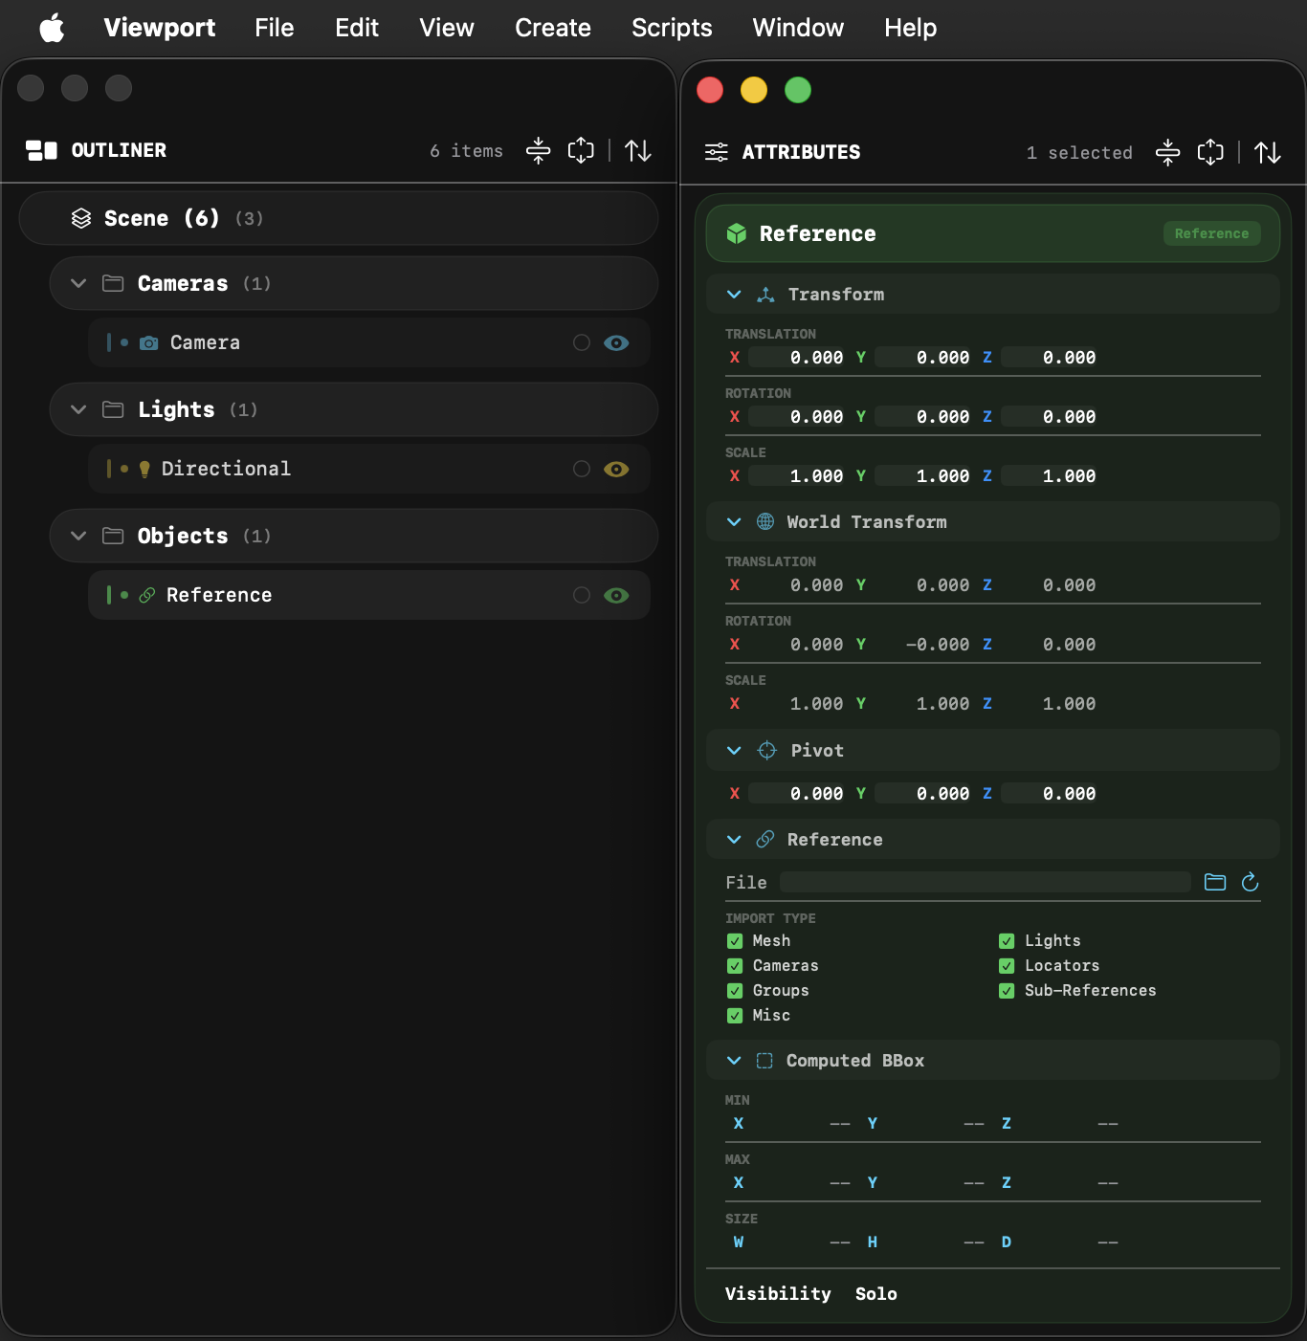The image size is (1307, 1341).
Task: Hide the Camera using its eye icon
Action: pos(616,342)
